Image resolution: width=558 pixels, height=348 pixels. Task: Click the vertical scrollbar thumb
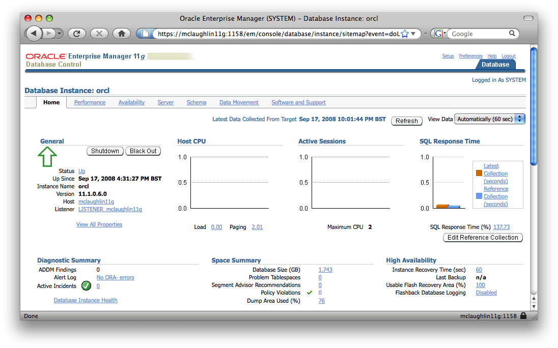click(x=534, y=106)
